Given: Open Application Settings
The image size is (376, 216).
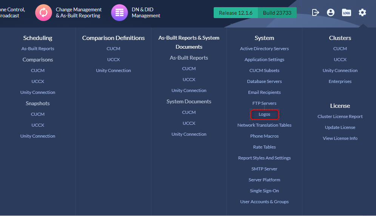Looking at the screenshot, I should pos(264,60).
